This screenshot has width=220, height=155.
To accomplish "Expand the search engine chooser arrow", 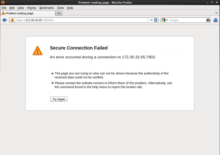I will click(x=167, y=20).
